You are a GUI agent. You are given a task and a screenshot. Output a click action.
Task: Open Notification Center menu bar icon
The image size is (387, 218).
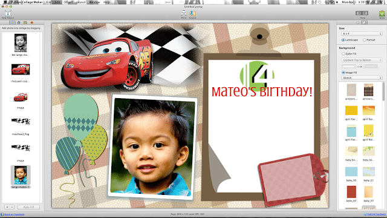[x=382, y=2]
